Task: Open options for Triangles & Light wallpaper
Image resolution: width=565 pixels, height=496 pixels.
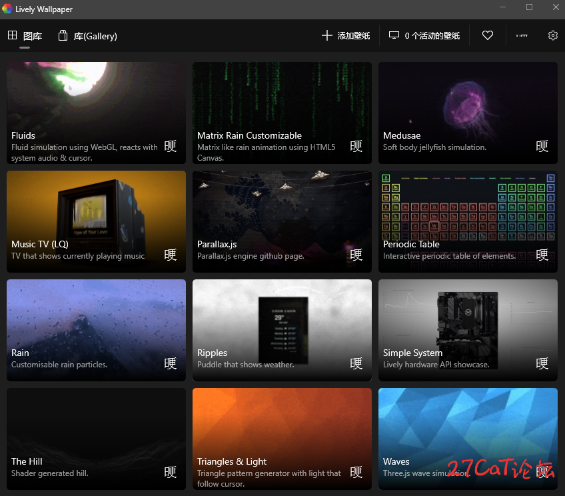Action: (356, 472)
